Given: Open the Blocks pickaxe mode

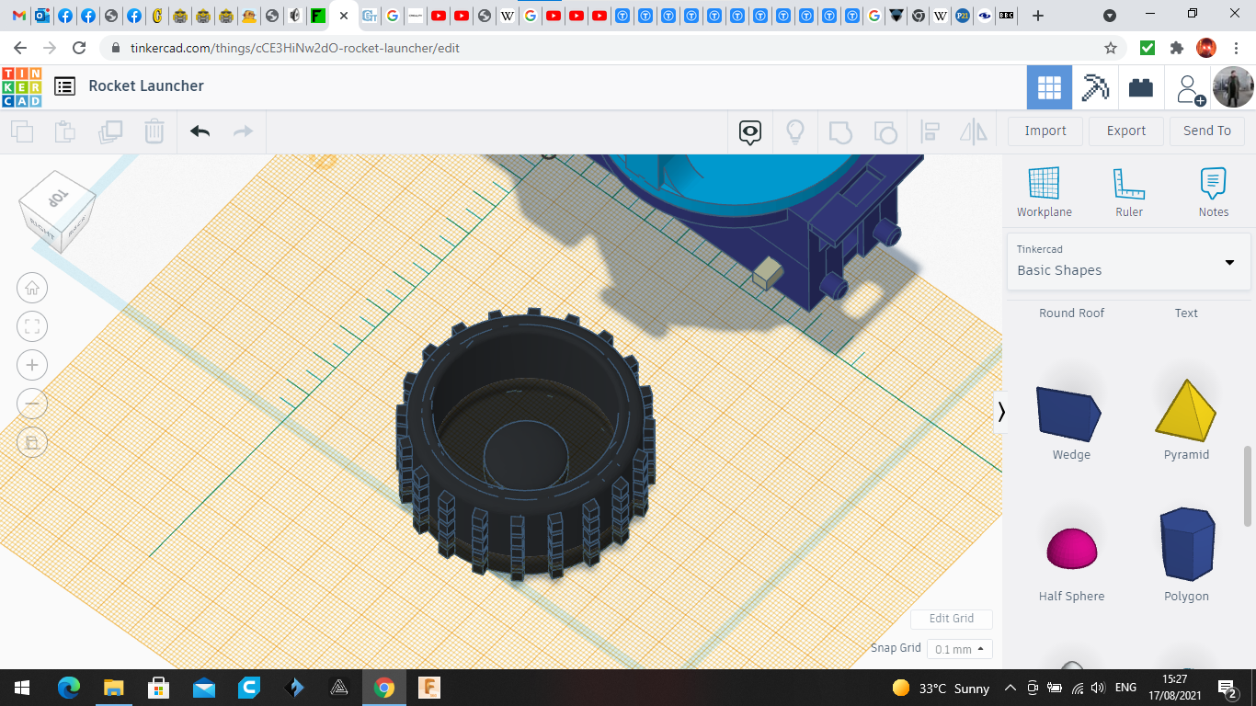Looking at the screenshot, I should click(x=1095, y=87).
